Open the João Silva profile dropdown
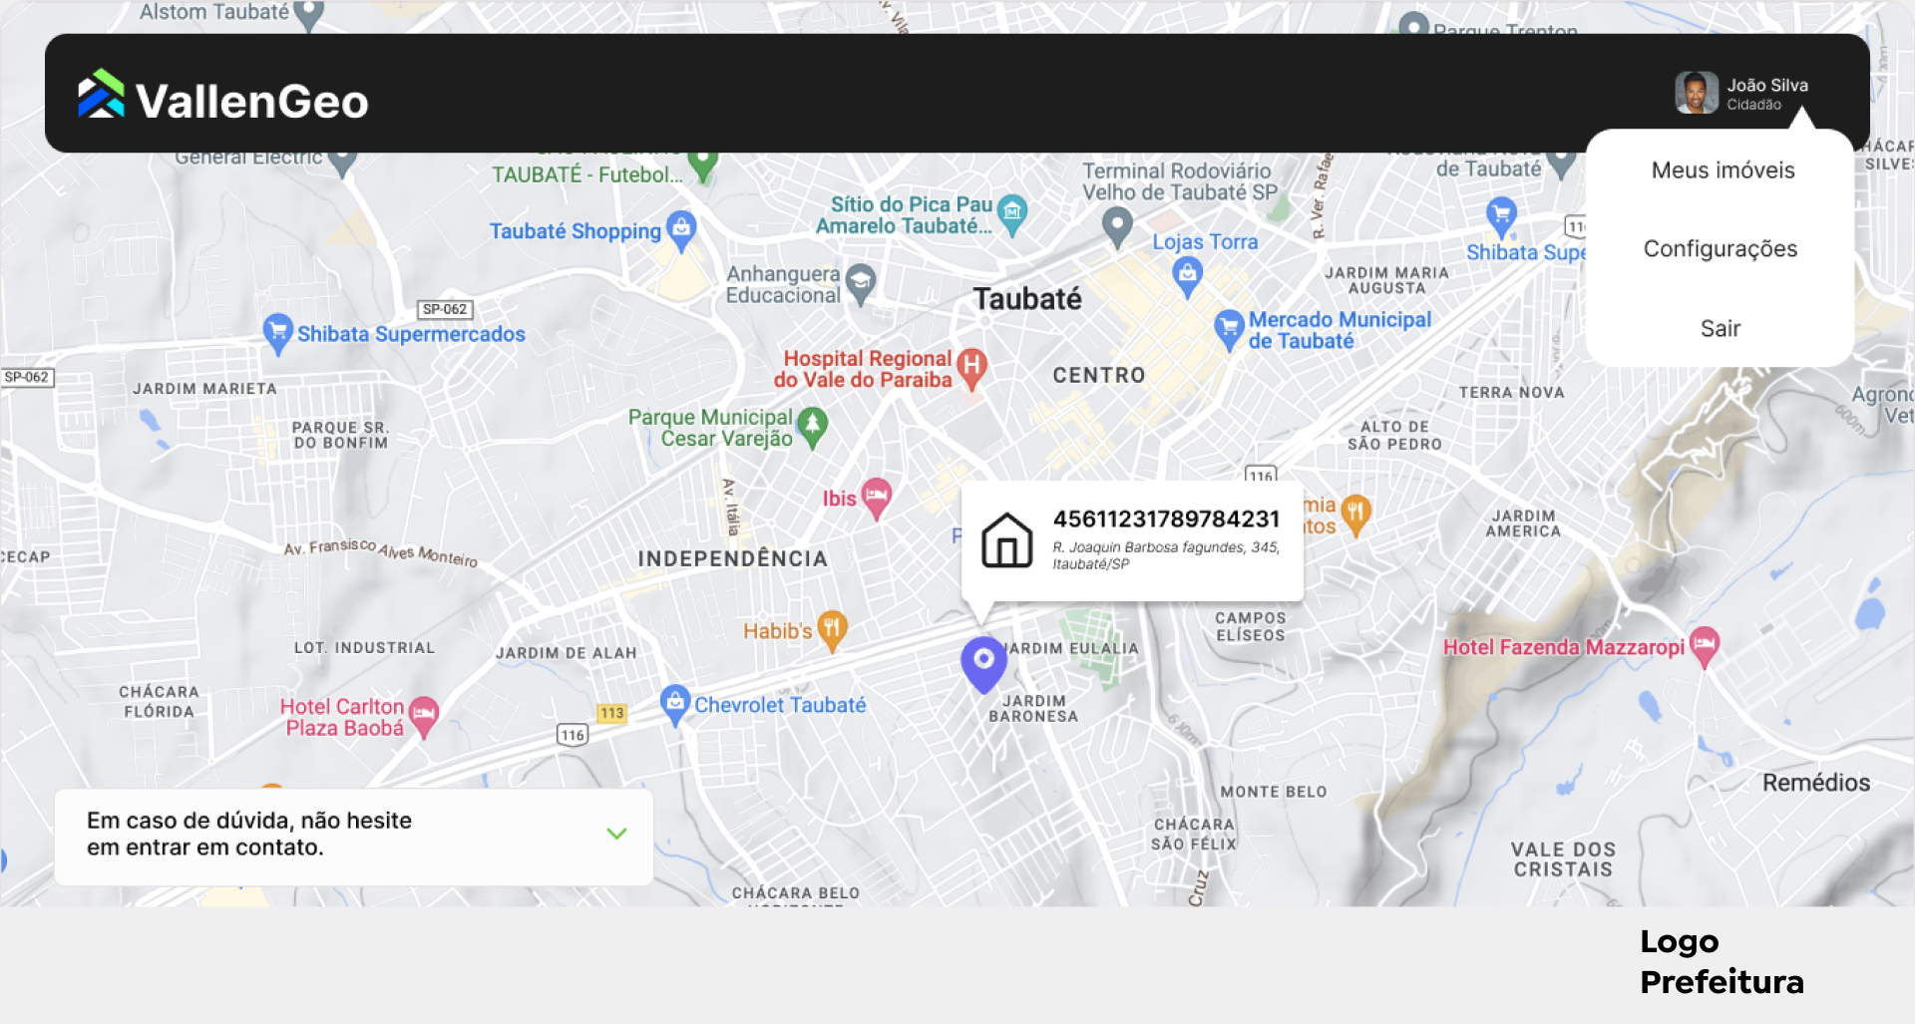The width and height of the screenshot is (1915, 1024). click(x=1739, y=93)
